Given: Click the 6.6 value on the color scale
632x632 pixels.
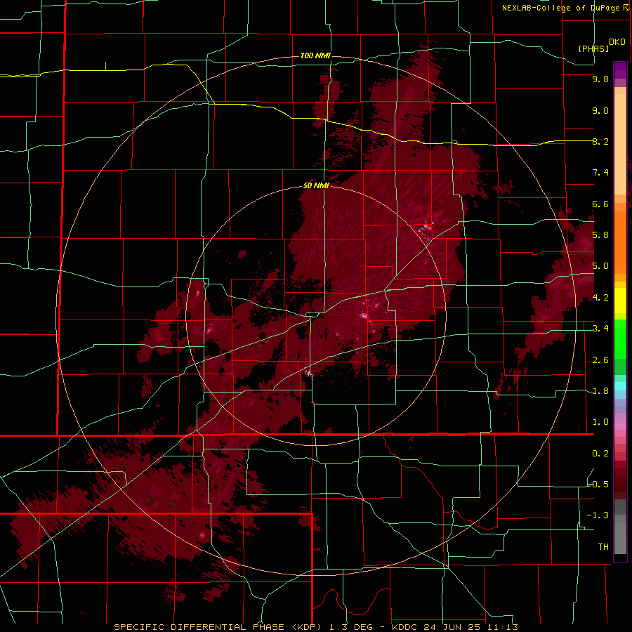Looking at the screenshot, I should (600, 204).
